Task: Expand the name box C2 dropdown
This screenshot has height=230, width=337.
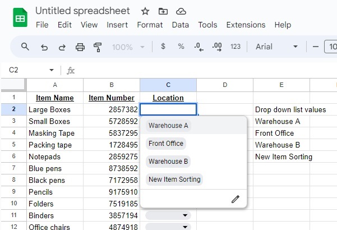Action: pos(52,70)
